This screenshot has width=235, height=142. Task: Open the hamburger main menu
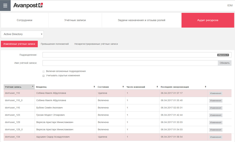5,6
